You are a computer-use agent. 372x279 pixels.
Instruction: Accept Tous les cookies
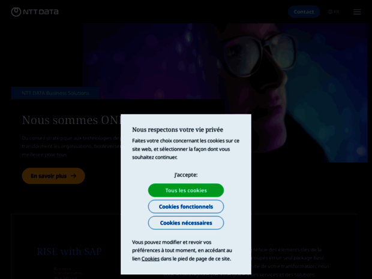click(x=186, y=190)
